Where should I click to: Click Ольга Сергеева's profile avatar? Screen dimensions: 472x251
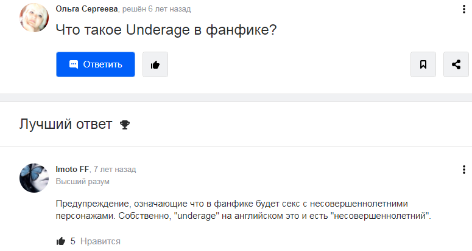(x=34, y=17)
